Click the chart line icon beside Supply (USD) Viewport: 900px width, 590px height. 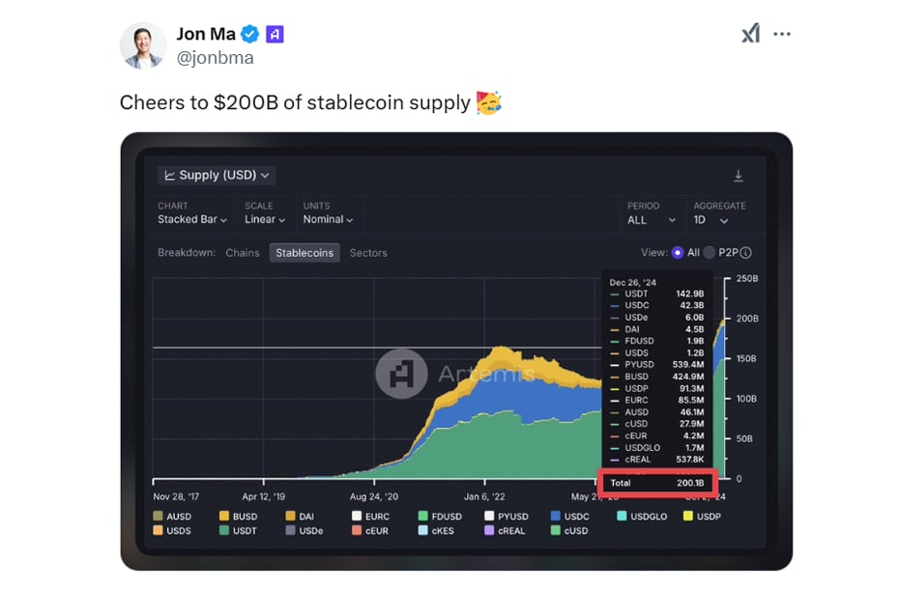170,176
